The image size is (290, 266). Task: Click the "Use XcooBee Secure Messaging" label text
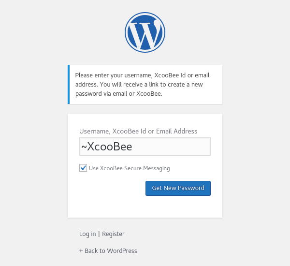[130, 168]
